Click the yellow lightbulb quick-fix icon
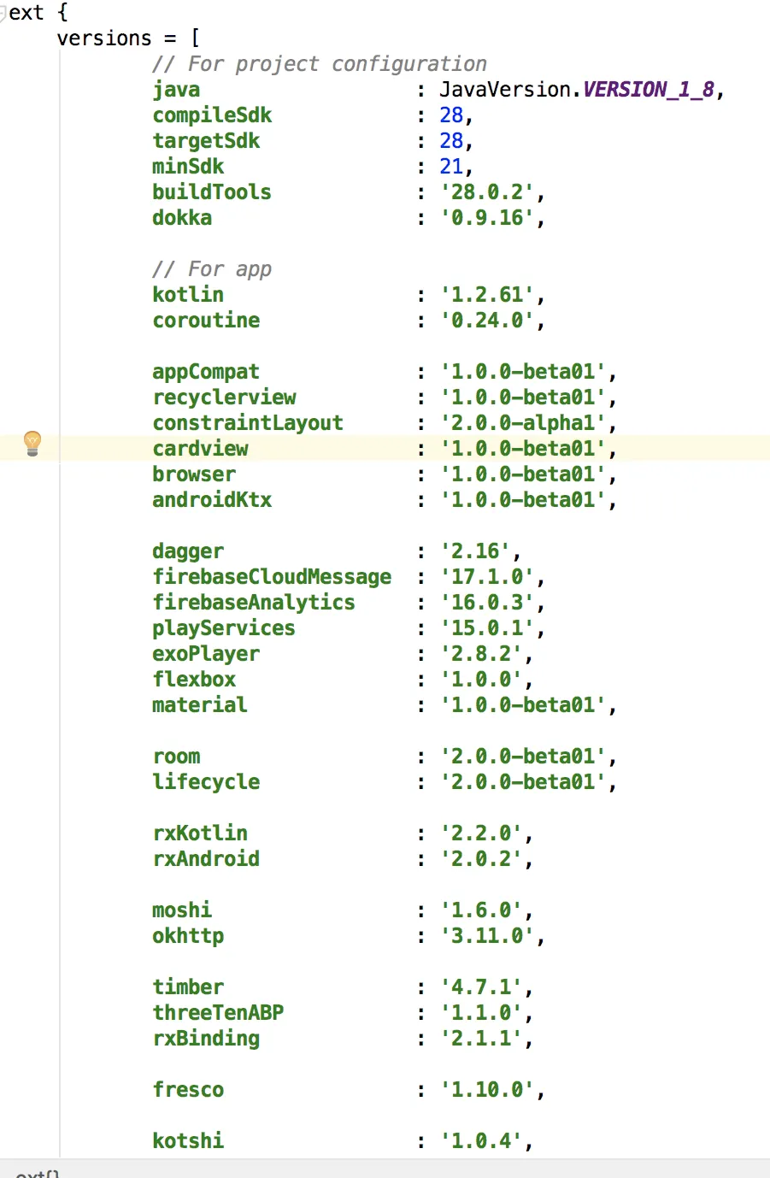The image size is (770, 1178). click(x=32, y=444)
